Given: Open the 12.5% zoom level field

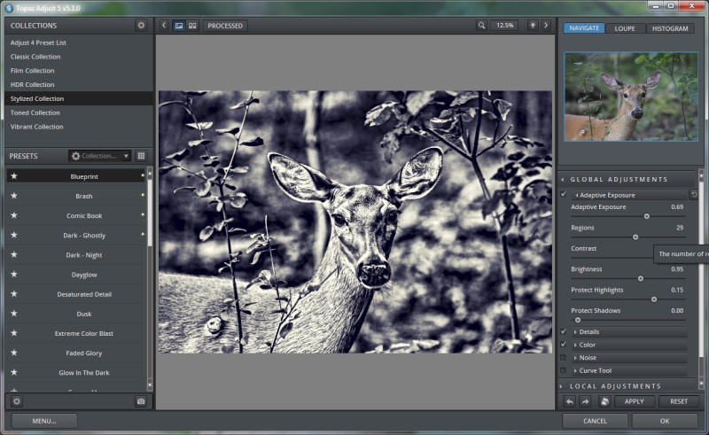Looking at the screenshot, I should [504, 26].
